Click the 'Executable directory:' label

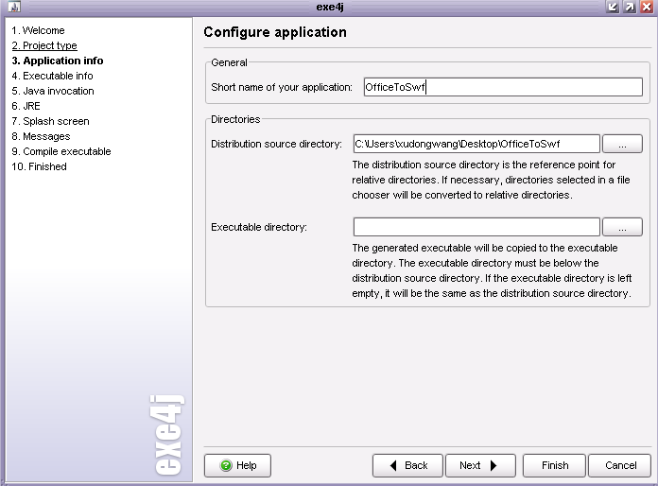(259, 227)
